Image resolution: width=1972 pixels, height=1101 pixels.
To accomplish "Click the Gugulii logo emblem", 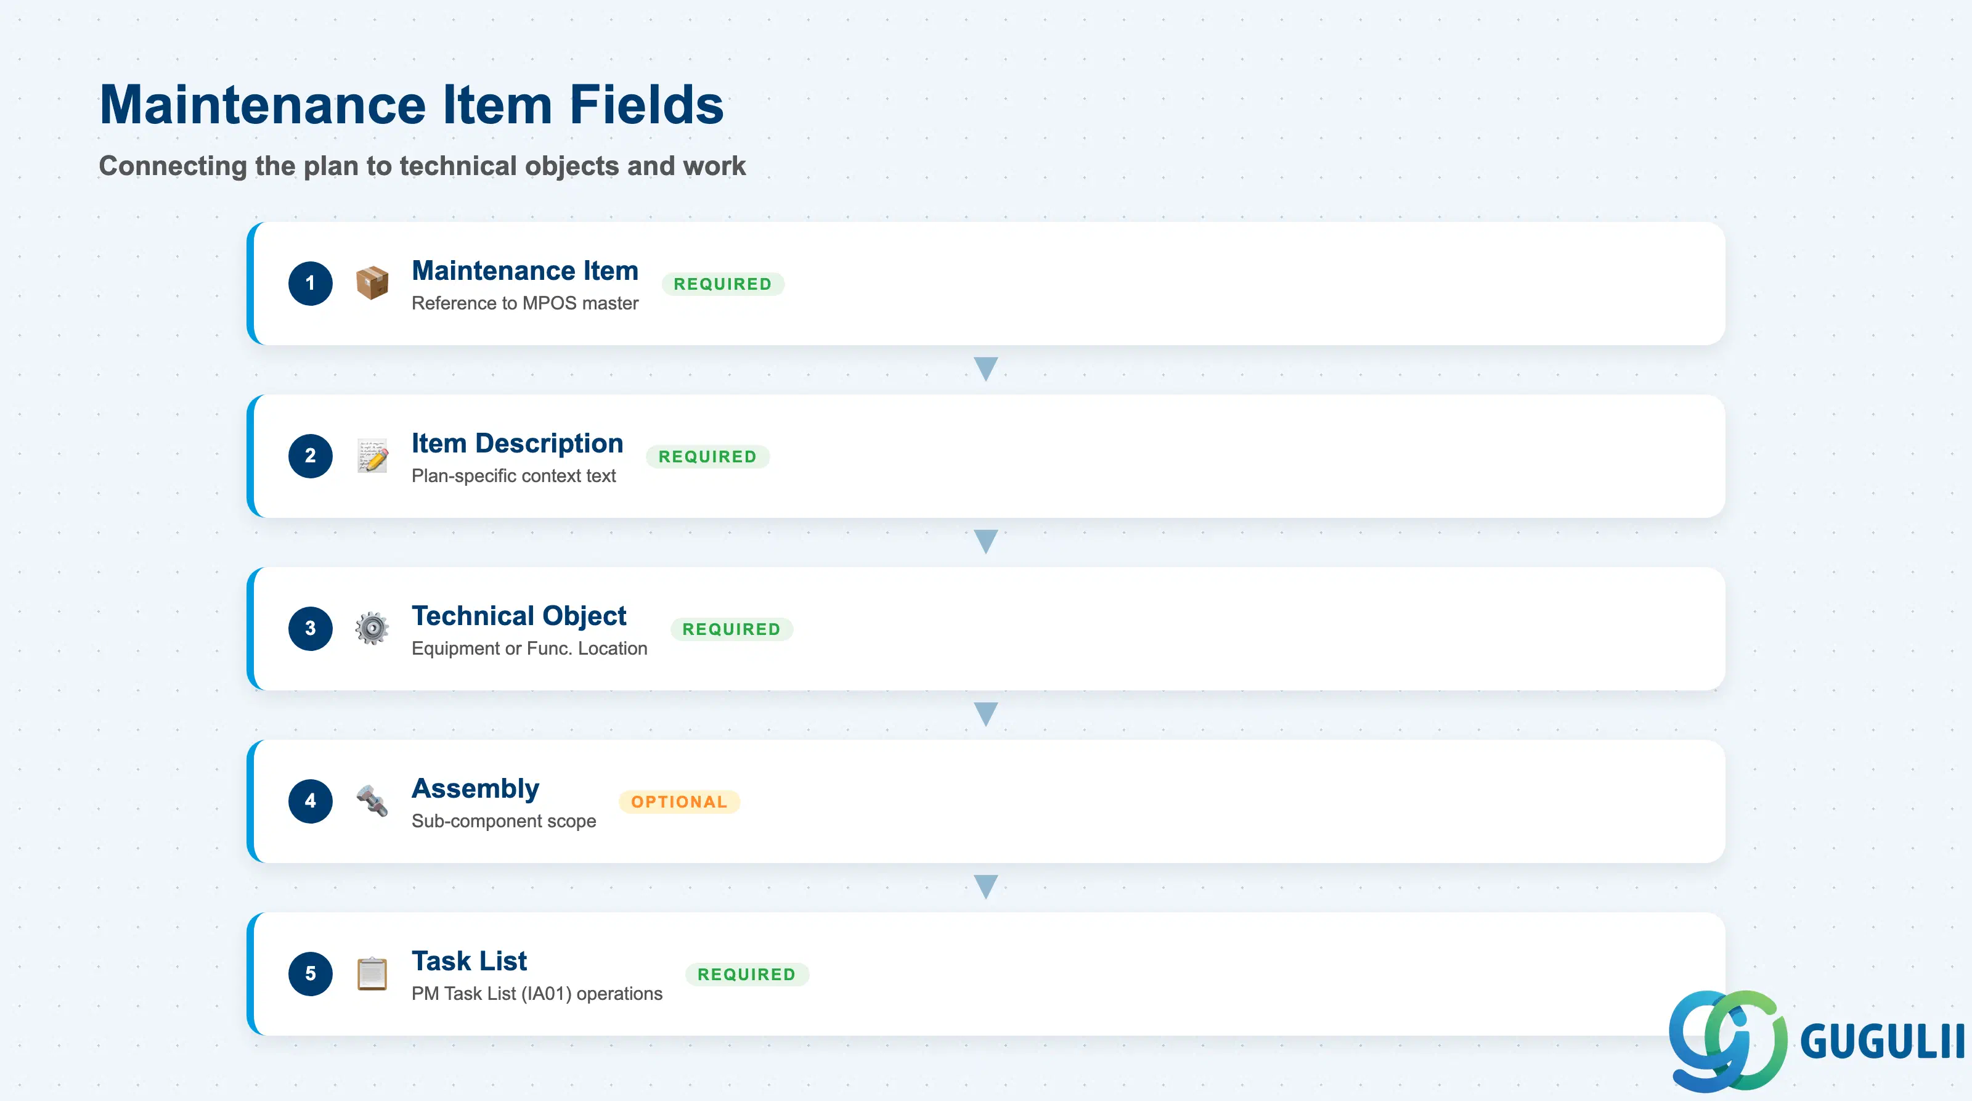I will pos(1728,1041).
